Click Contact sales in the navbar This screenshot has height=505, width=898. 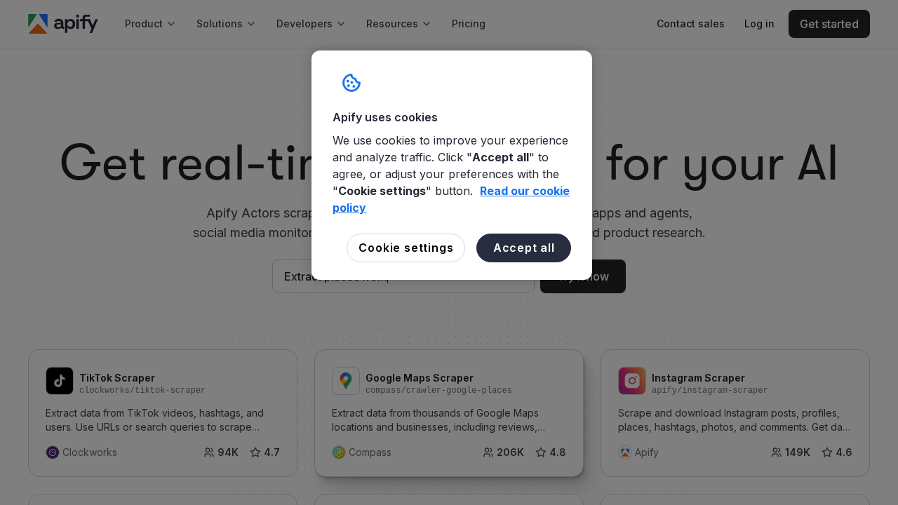tap(690, 23)
